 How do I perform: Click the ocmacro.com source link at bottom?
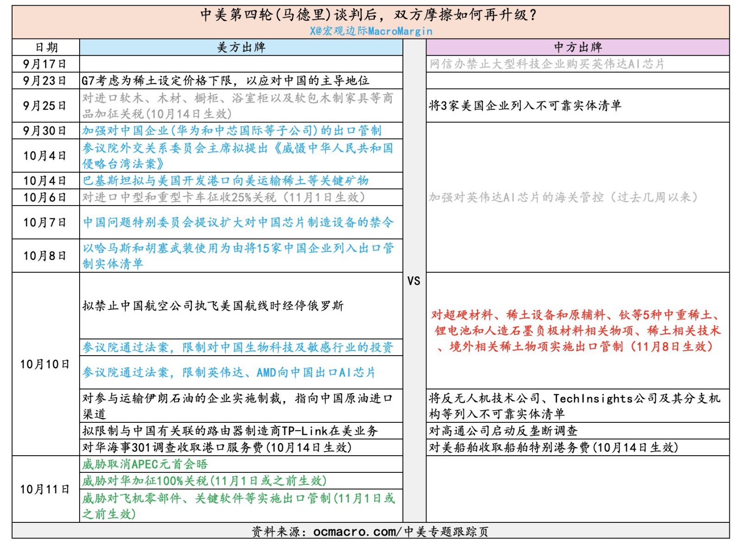pos(370,531)
